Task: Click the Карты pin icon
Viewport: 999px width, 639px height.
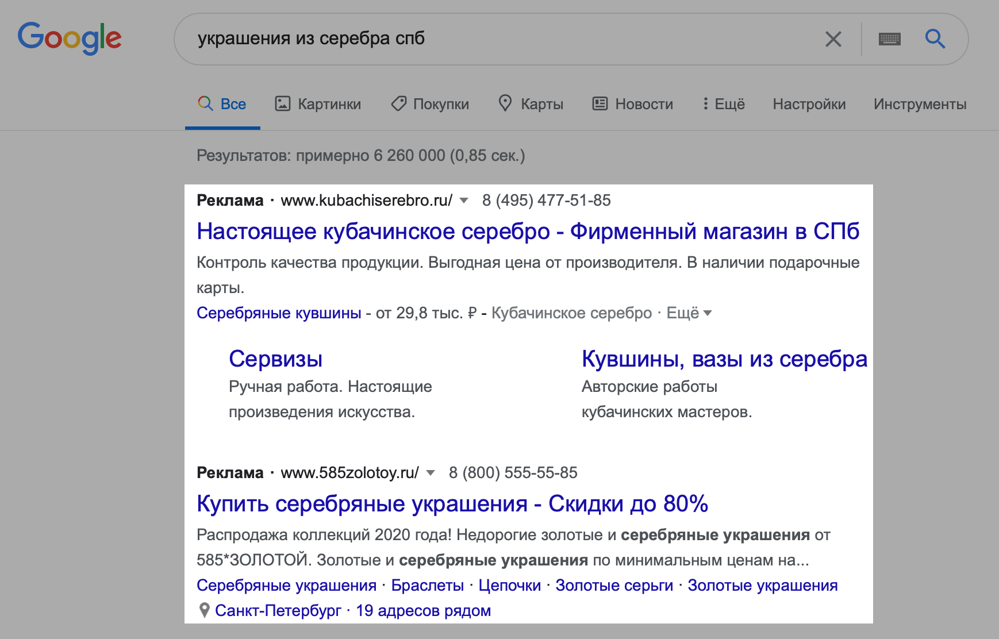Action: pos(505,103)
